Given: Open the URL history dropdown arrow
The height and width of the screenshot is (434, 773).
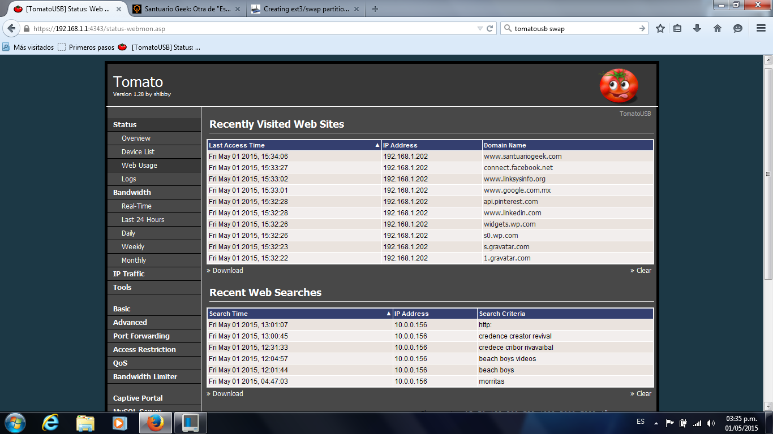Looking at the screenshot, I should tap(480, 28).
